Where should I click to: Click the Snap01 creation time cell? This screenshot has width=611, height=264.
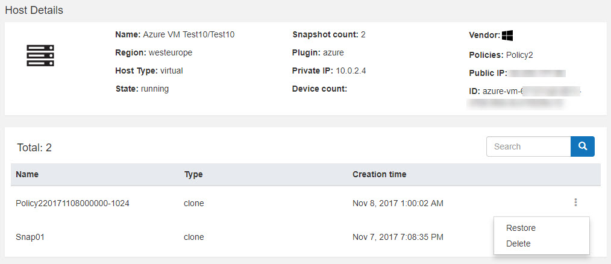(x=398, y=237)
